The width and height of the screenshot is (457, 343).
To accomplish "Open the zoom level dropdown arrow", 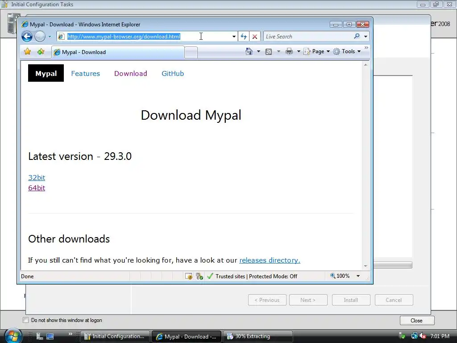I will click(x=358, y=276).
